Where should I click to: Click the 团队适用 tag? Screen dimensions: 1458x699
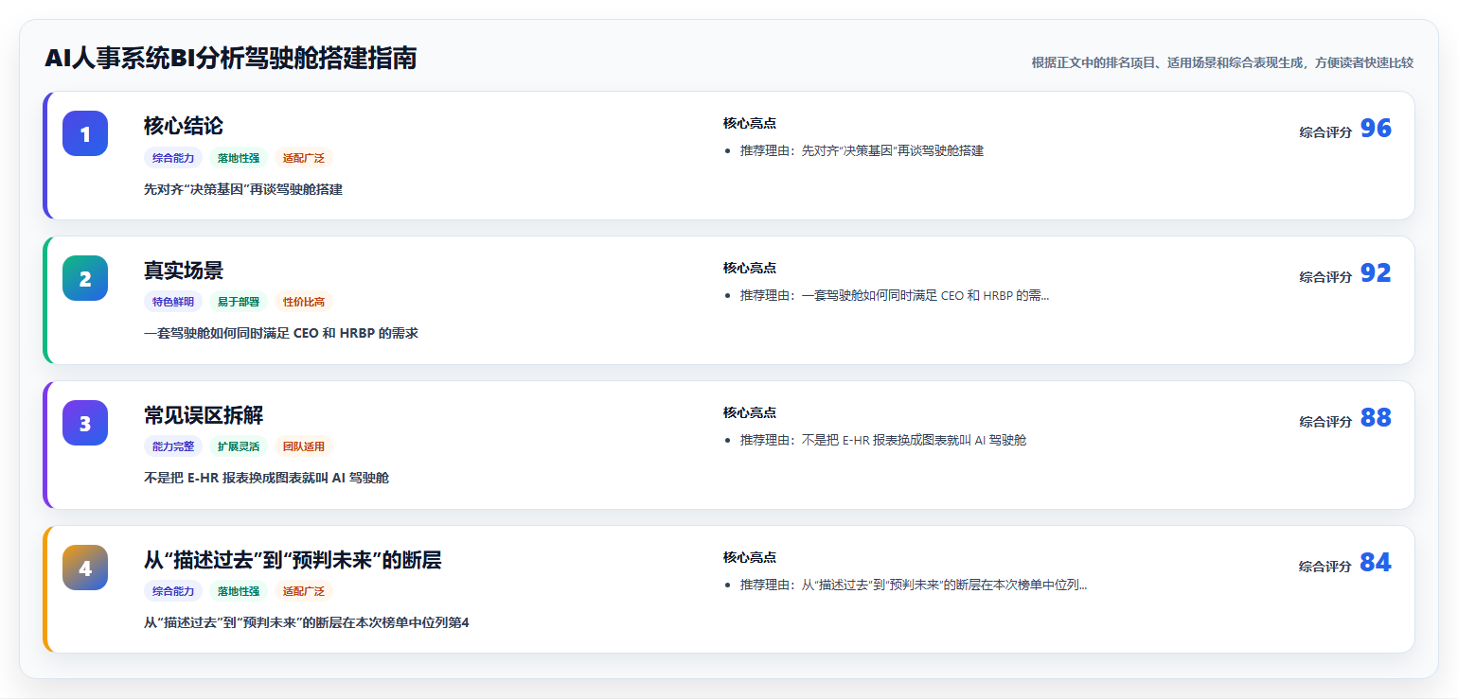pyautogui.click(x=304, y=446)
